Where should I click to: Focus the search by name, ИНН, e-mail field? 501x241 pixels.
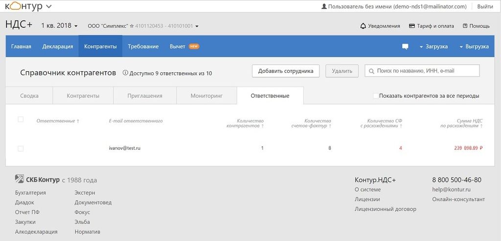tap(422, 71)
